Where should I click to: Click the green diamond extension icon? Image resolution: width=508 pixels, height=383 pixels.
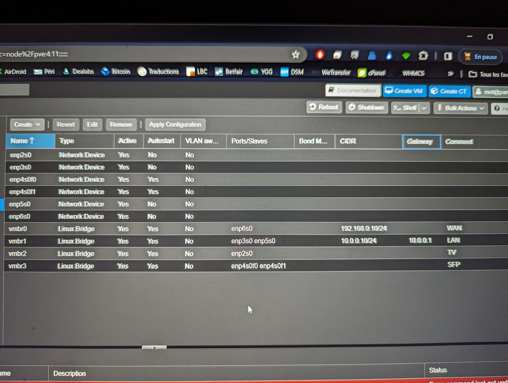(406, 56)
